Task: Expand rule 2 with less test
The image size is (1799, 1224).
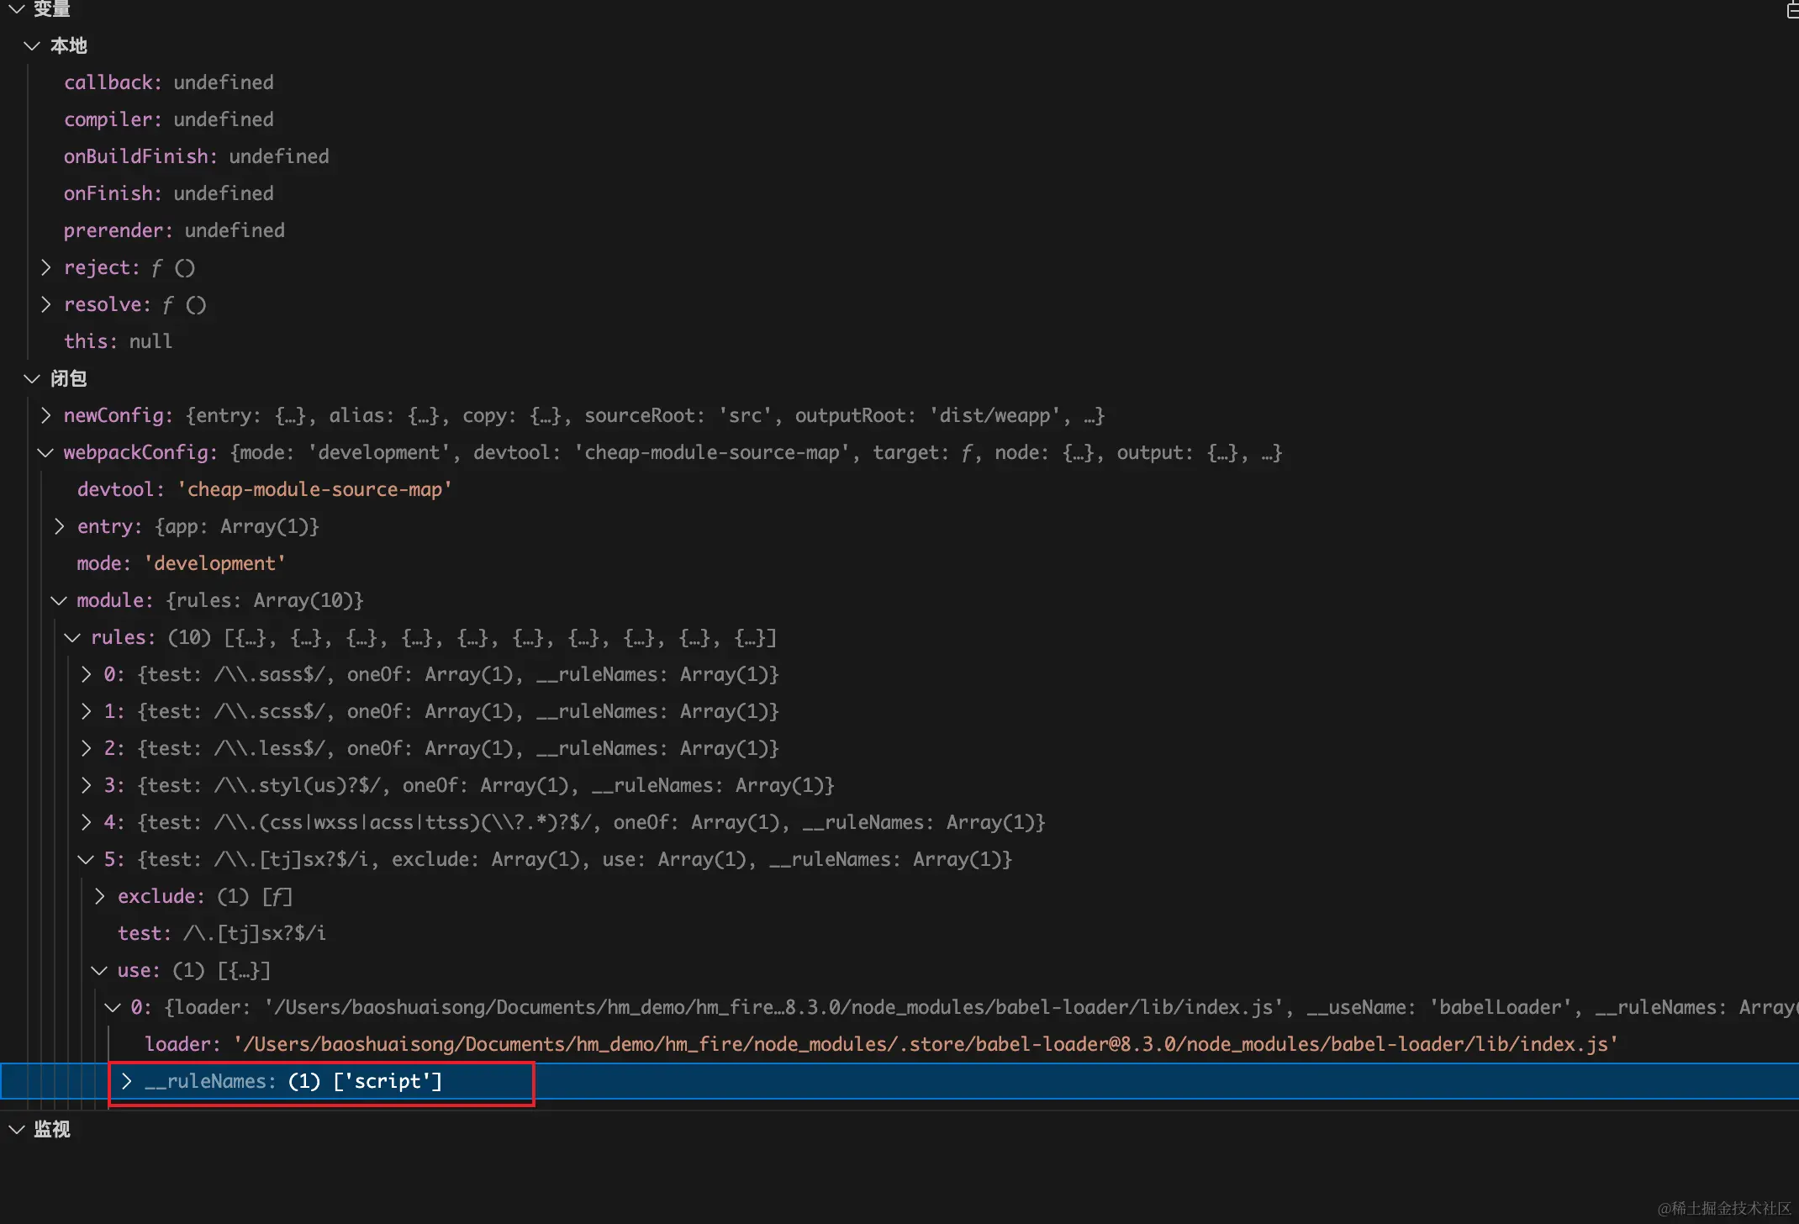Action: (87, 749)
